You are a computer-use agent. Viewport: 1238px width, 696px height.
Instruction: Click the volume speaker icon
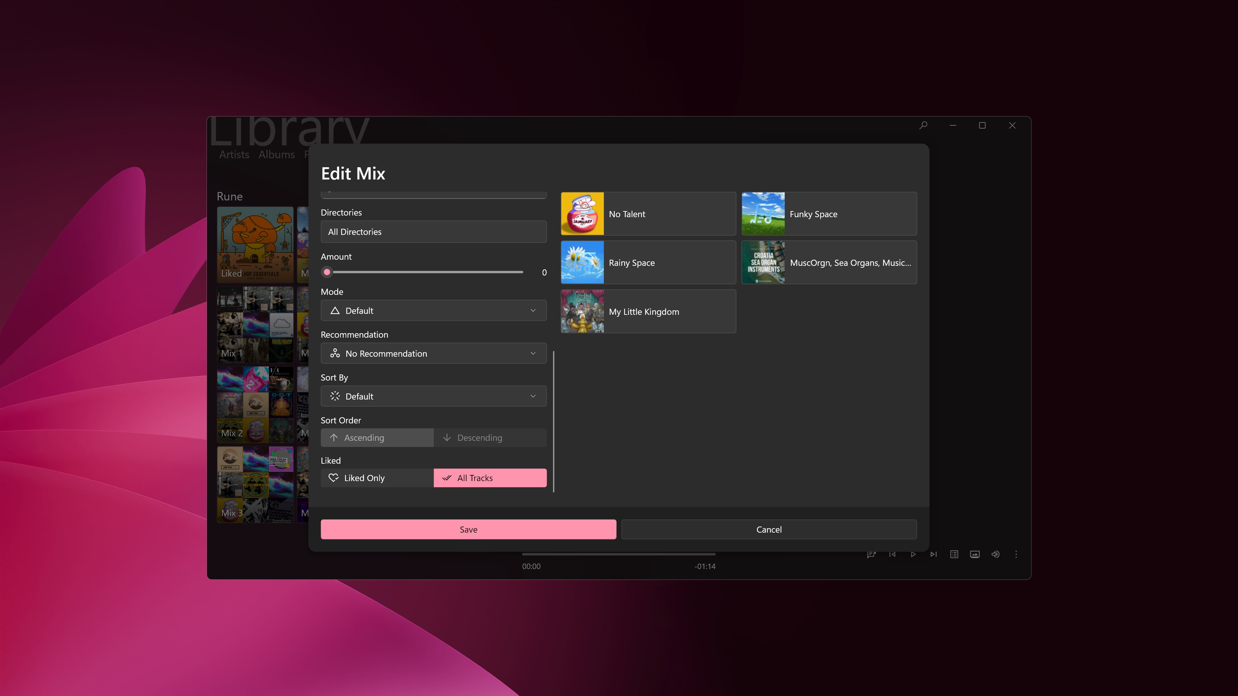pos(995,554)
